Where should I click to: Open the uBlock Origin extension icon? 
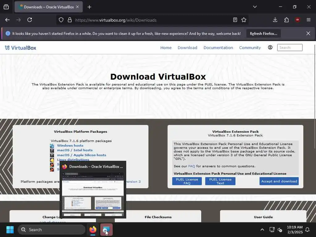pyautogui.click(x=297, y=20)
